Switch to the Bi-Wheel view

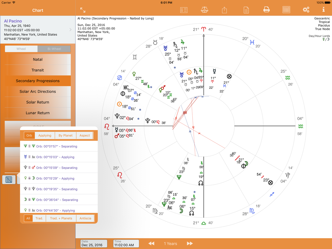(x=54, y=49)
